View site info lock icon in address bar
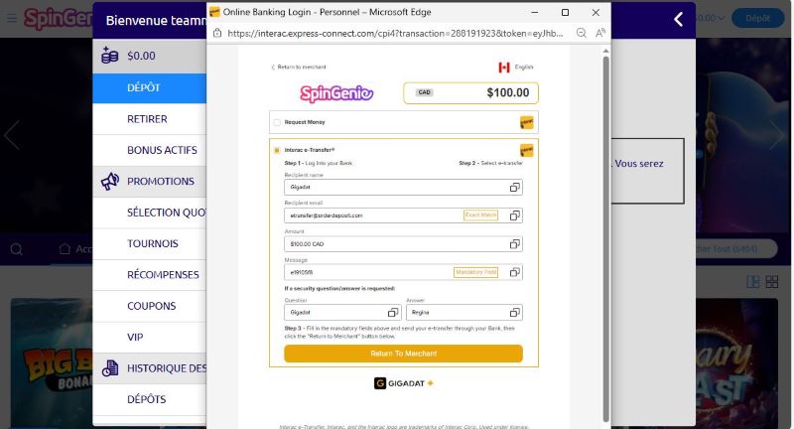 [x=217, y=33]
